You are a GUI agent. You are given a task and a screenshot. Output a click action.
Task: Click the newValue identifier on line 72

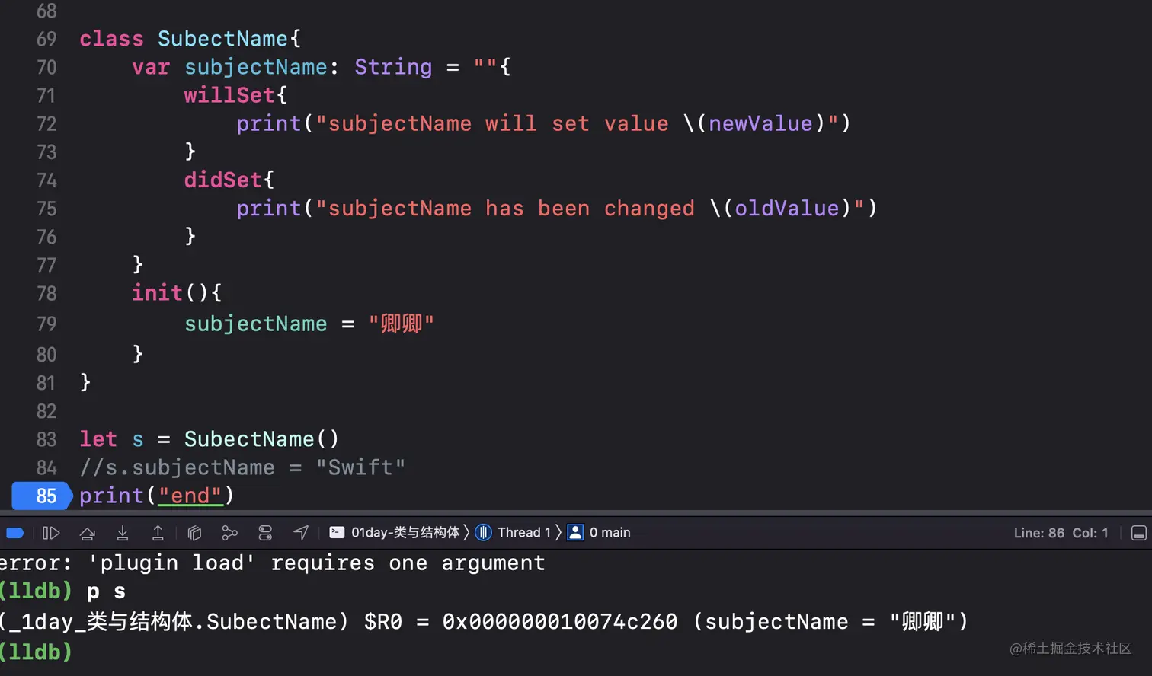coord(760,123)
